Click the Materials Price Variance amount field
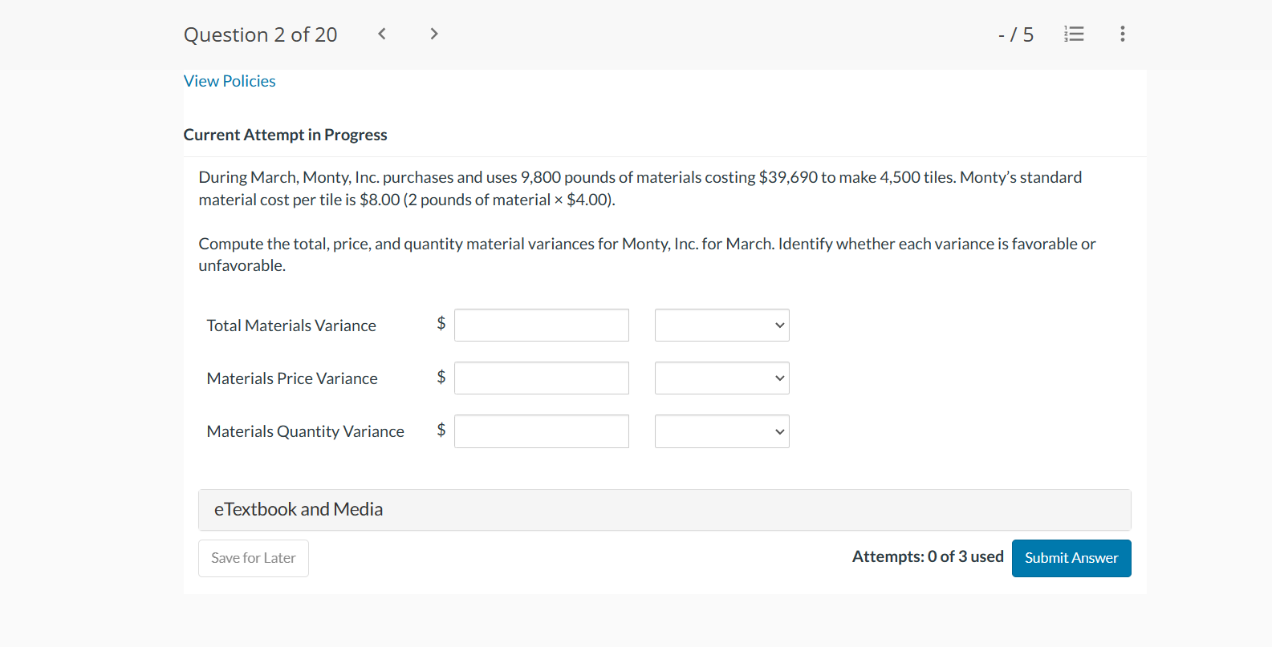The width and height of the screenshot is (1272, 647). 542,378
